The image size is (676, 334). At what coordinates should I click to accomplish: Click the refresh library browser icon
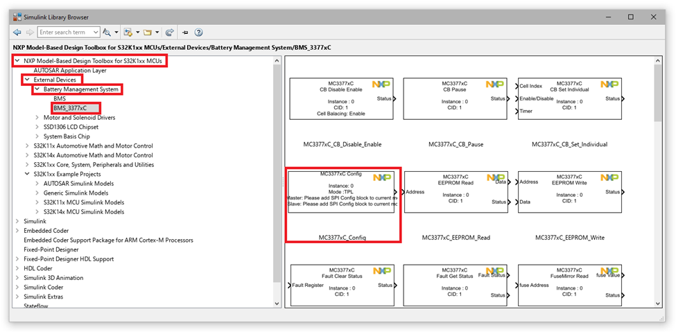(169, 33)
